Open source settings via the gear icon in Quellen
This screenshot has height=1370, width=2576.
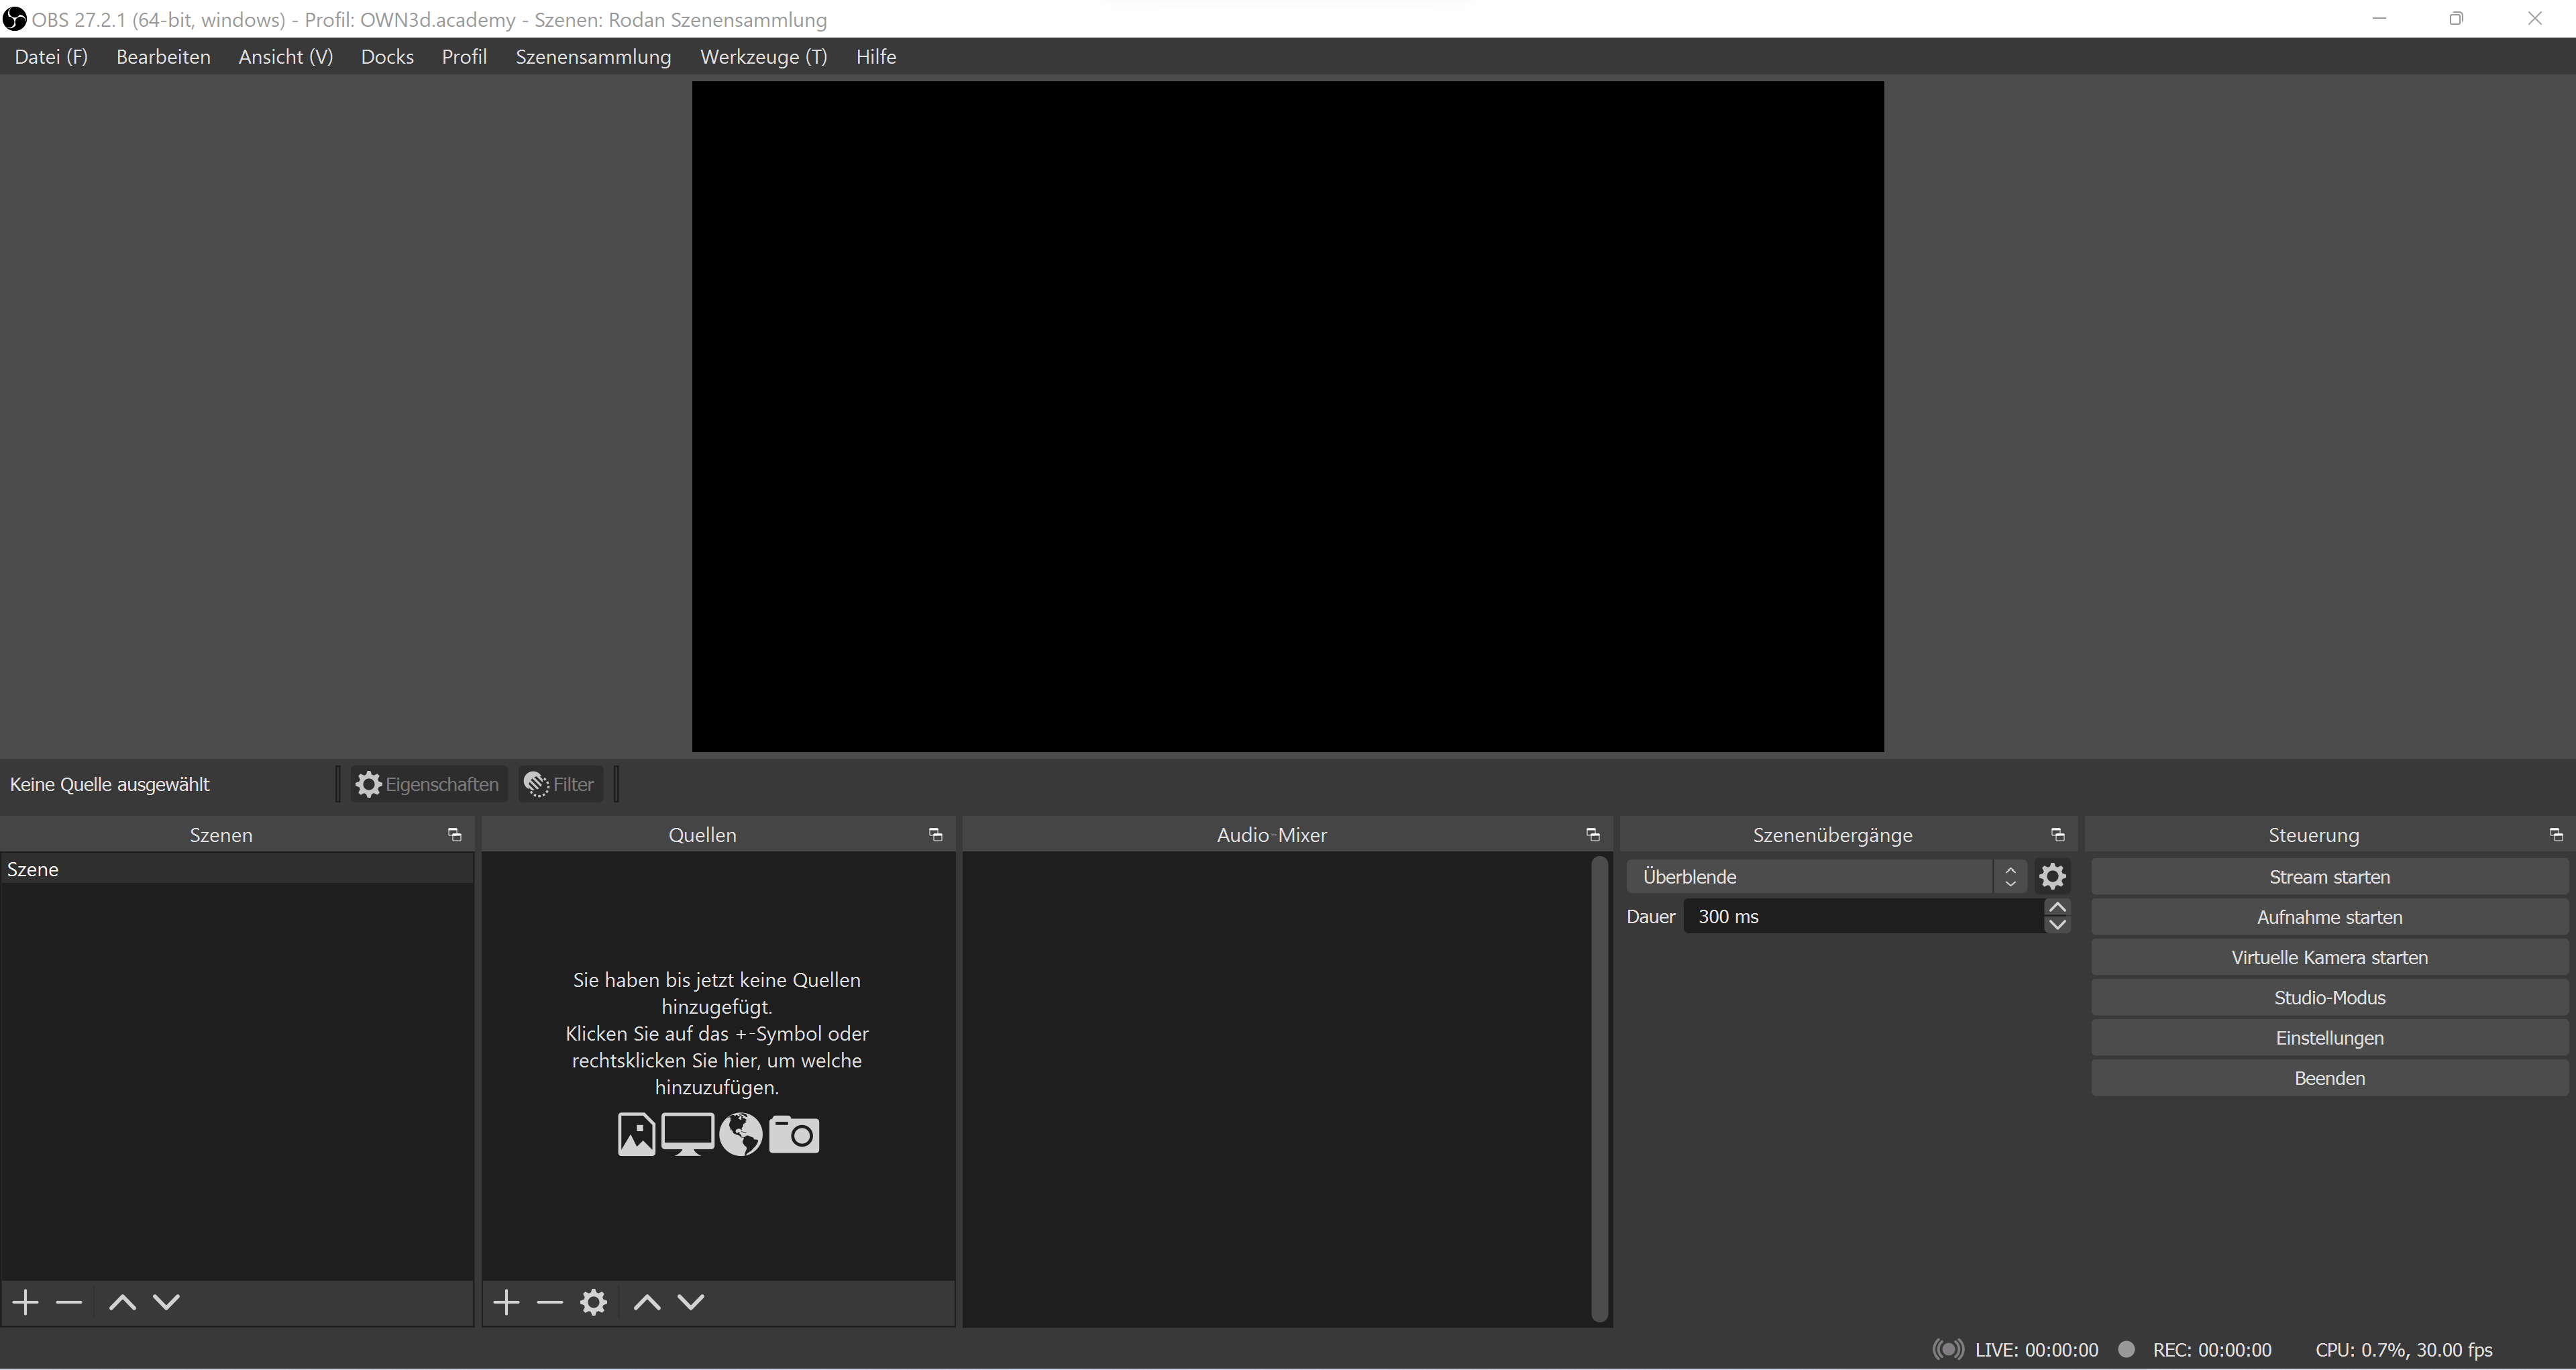pyautogui.click(x=593, y=1302)
